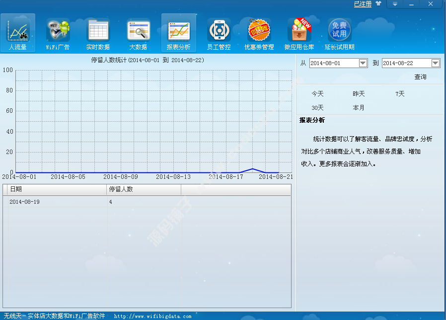Expand the start date 2014-08-01 dropdown arrow
The width and height of the screenshot is (446, 320).
pyautogui.click(x=363, y=63)
